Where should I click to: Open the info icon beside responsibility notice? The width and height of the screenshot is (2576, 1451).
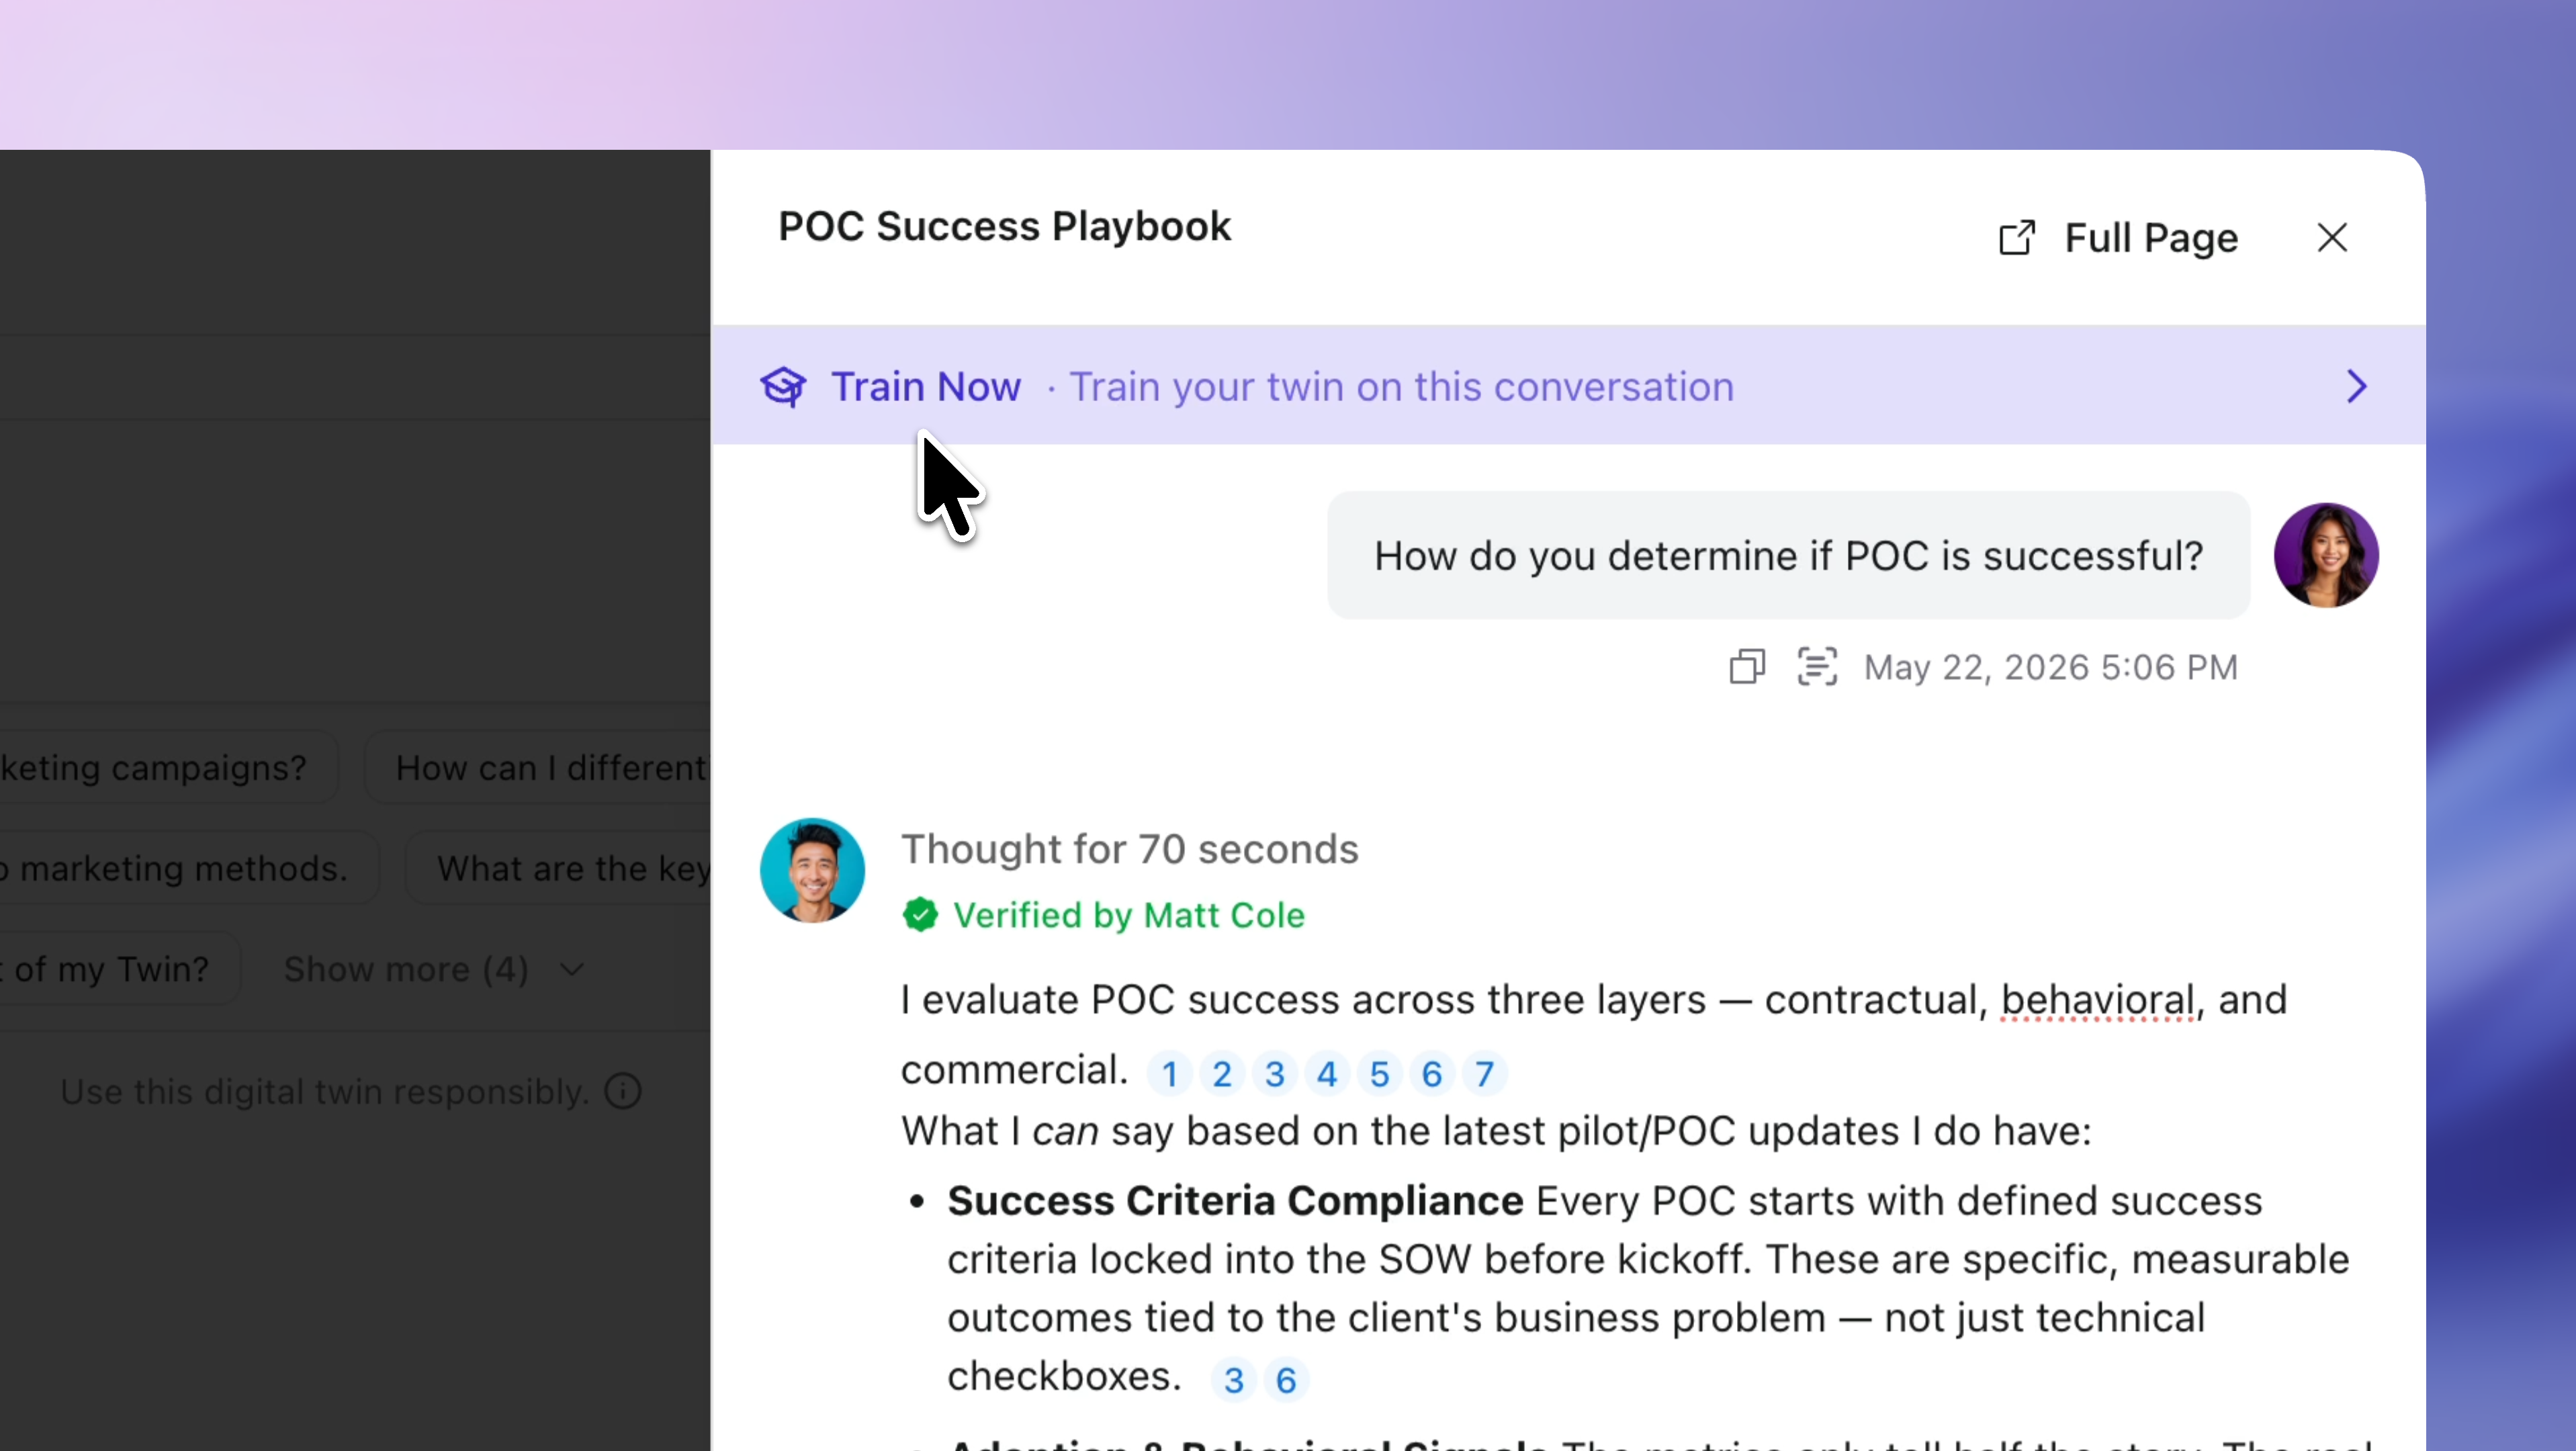[623, 1091]
